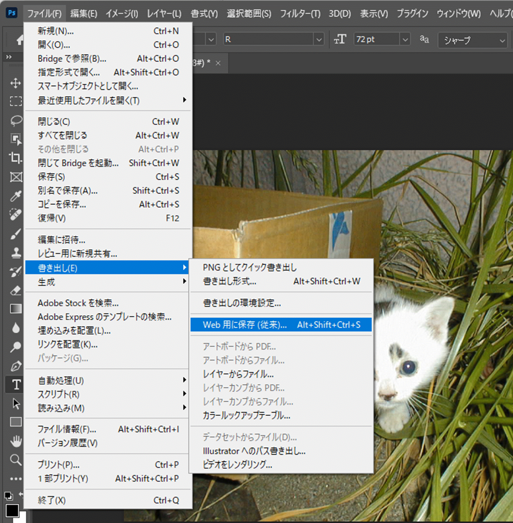Viewport: 513px width, 523px height.
Task: Select the Hand tool
Action: pyautogui.click(x=16, y=441)
